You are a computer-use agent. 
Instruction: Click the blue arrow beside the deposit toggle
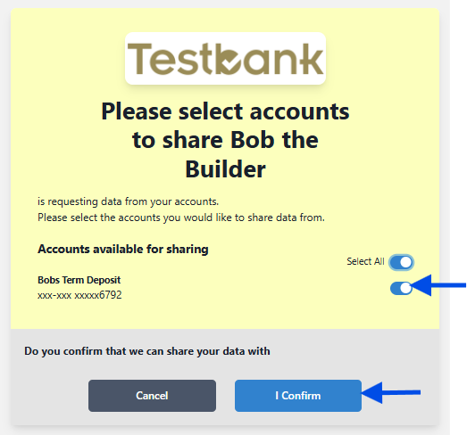click(438, 285)
